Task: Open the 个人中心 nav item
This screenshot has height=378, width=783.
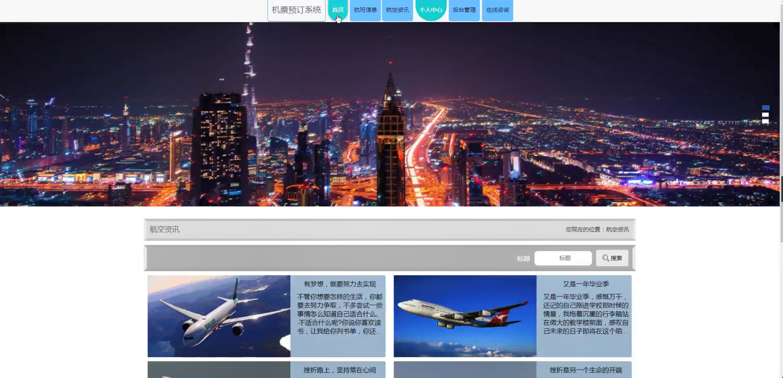Action: [x=431, y=10]
